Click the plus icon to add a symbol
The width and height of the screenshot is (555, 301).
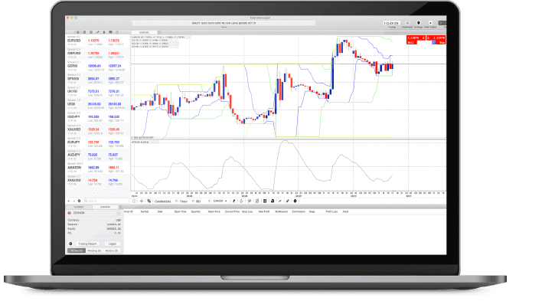[69, 201]
